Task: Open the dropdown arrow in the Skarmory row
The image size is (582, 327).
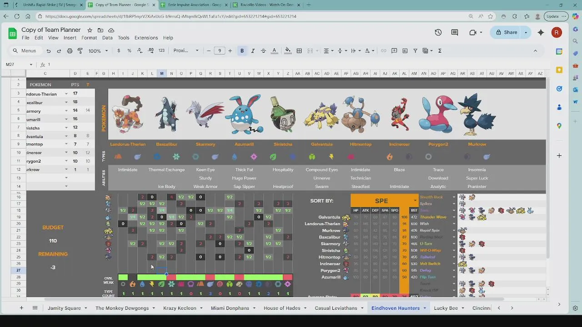Action: pos(66,111)
